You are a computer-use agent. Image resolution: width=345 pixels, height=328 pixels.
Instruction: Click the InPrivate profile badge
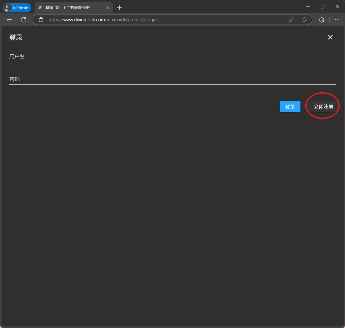click(17, 8)
